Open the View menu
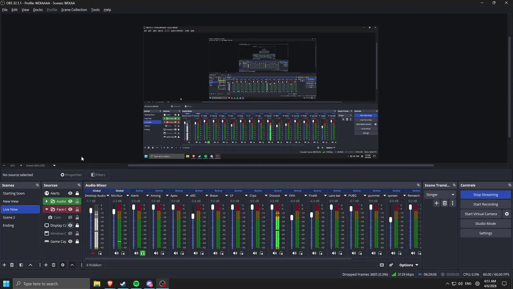This screenshot has width=513, height=289. (25, 10)
